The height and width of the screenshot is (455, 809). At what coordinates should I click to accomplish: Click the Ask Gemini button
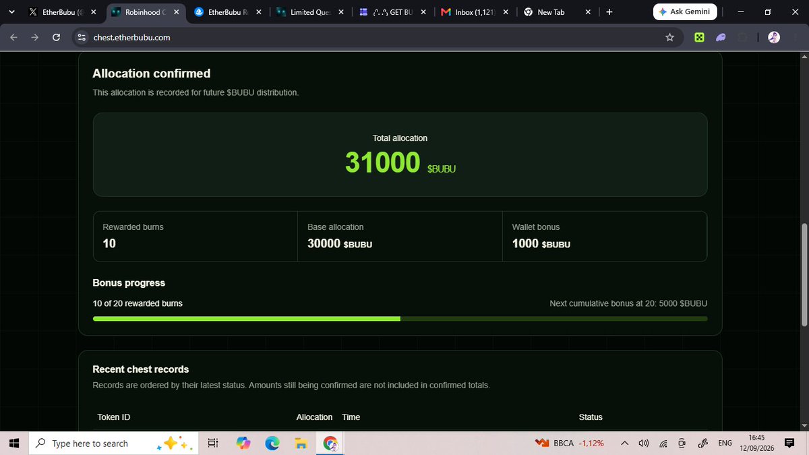(x=685, y=12)
